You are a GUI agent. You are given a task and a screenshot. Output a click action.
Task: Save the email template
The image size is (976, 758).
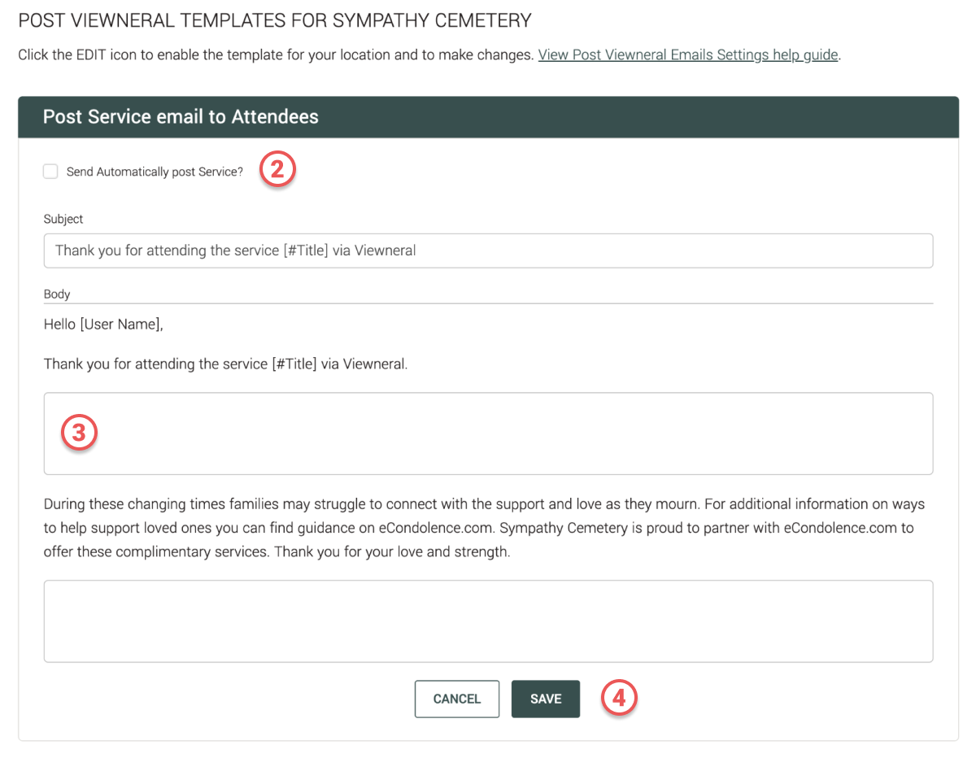[546, 699]
